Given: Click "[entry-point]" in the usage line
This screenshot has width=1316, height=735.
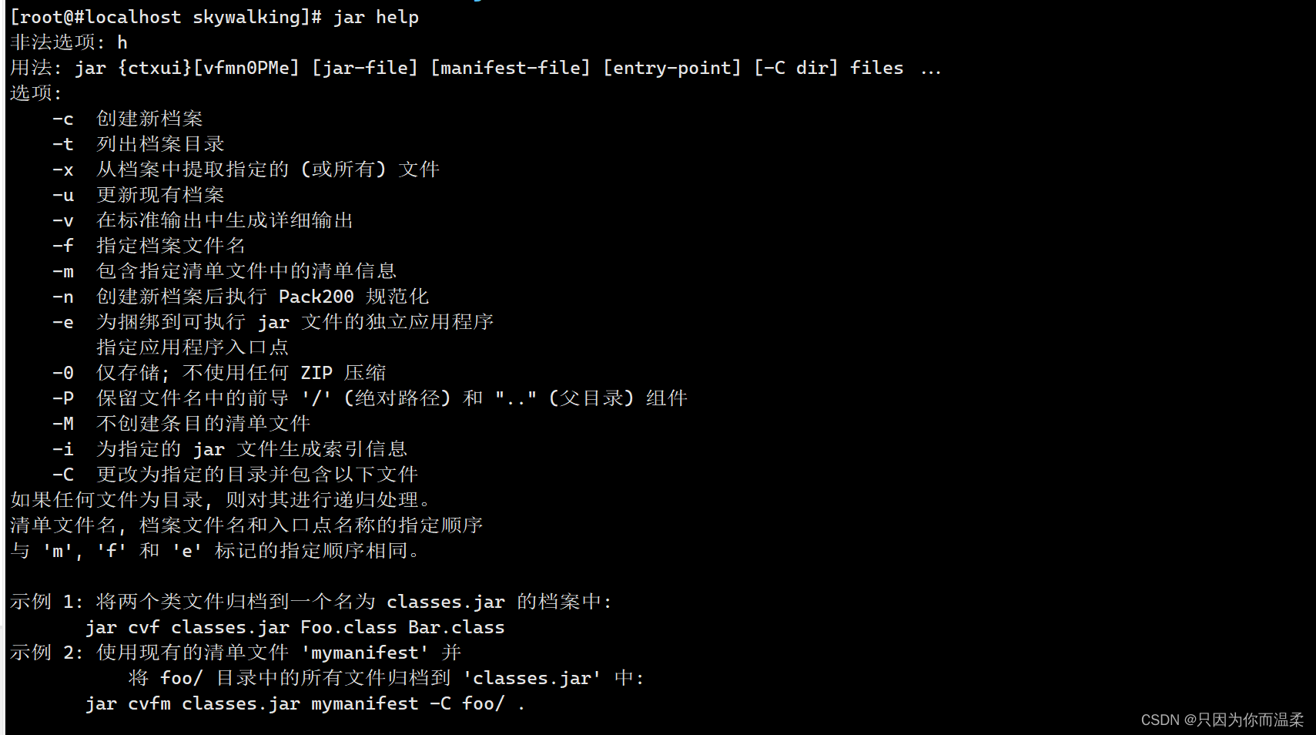Looking at the screenshot, I should pyautogui.click(x=672, y=68).
